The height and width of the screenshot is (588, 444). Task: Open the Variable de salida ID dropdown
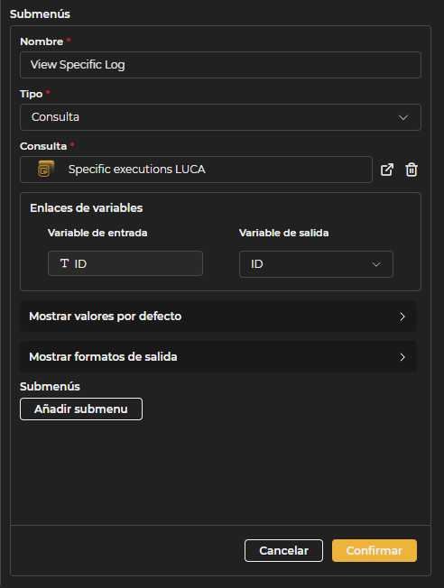[316, 264]
